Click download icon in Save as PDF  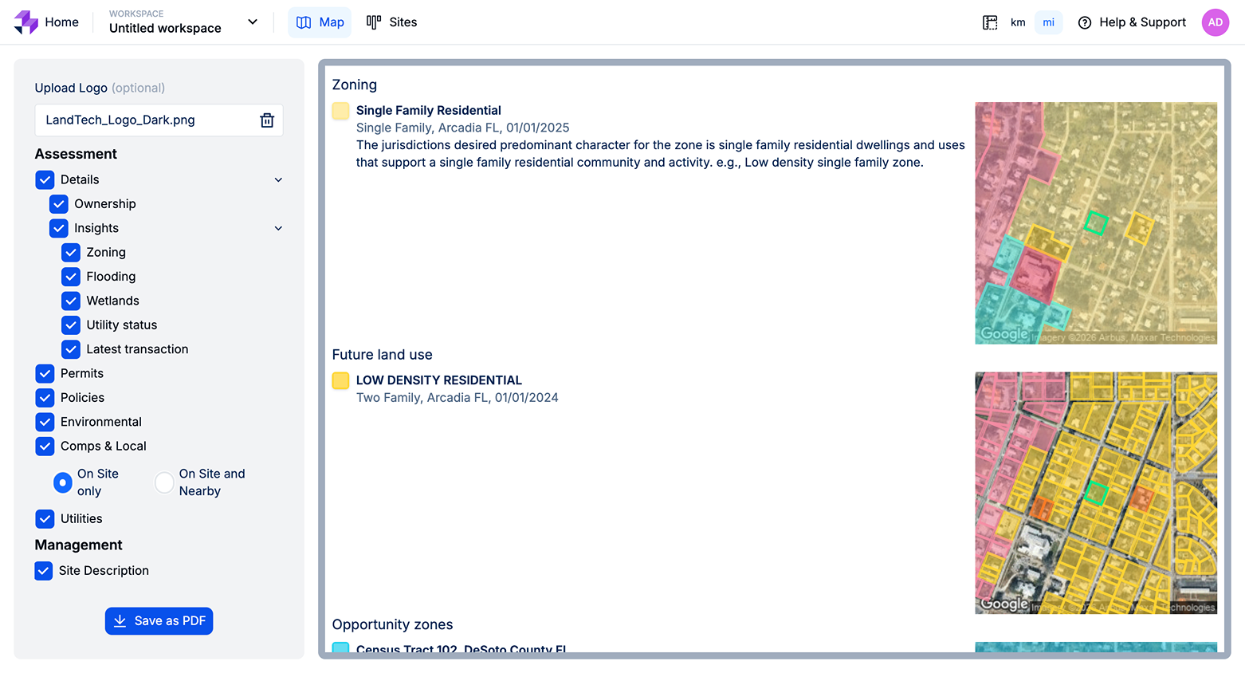coord(120,621)
